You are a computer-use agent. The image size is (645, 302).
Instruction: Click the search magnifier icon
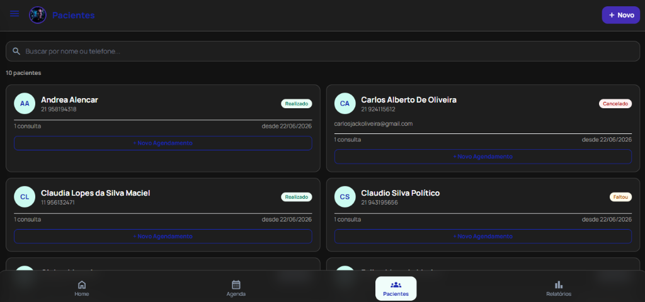[16, 52]
